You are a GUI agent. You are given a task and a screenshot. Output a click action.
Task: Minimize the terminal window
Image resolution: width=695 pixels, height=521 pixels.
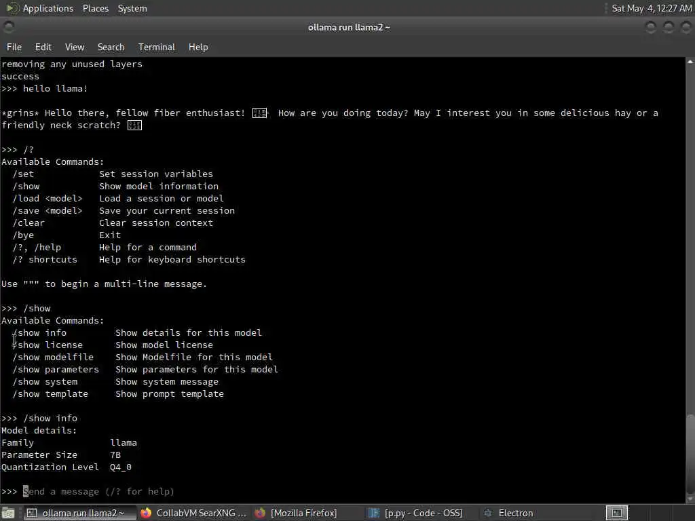[650, 27]
